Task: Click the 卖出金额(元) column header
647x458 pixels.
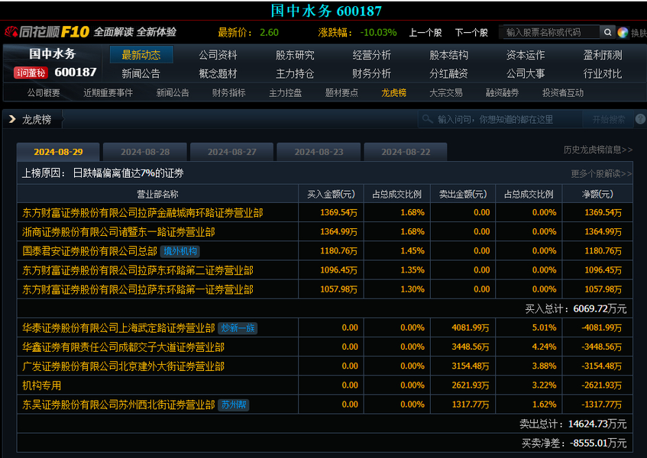Action: click(x=463, y=194)
